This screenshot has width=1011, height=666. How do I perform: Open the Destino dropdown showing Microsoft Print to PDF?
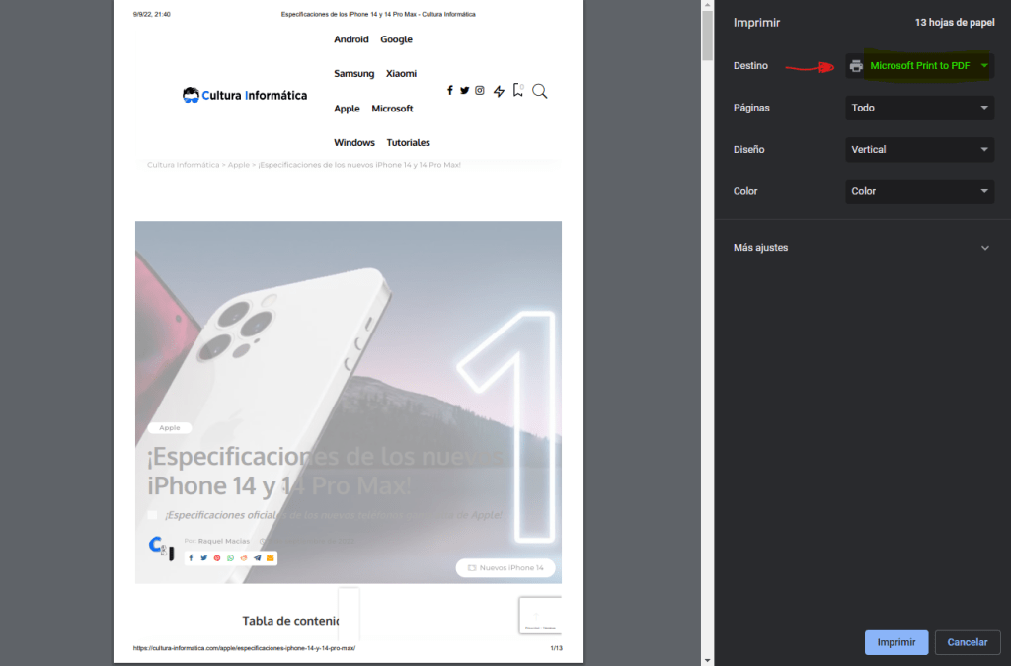919,65
